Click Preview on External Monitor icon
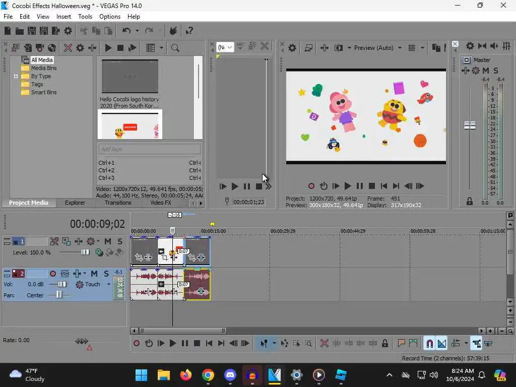 (x=308, y=48)
